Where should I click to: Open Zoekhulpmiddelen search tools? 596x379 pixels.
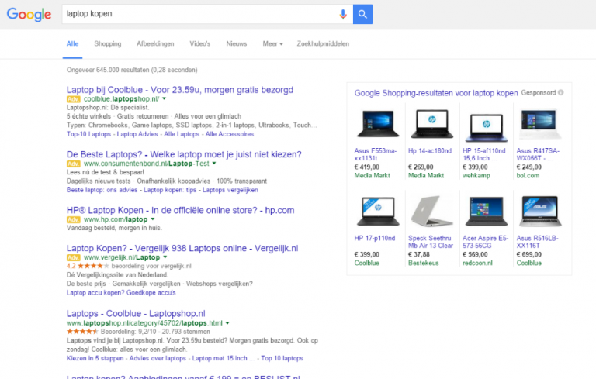(x=323, y=43)
